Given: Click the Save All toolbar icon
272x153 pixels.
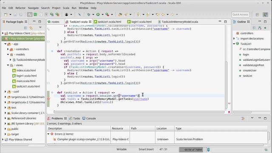Looking at the screenshot, I should (x=21, y=14).
